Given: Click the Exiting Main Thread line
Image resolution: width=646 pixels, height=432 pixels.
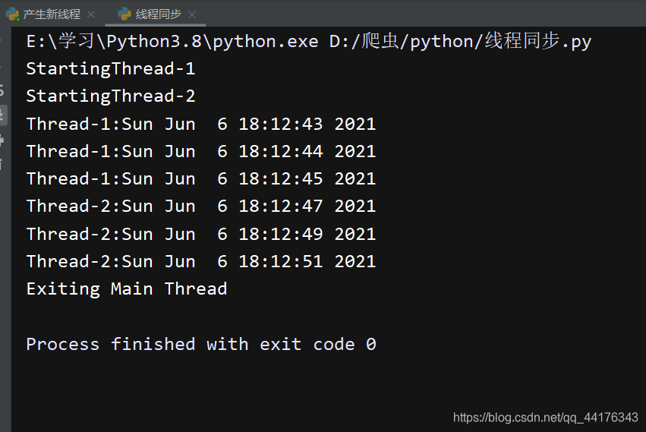Looking at the screenshot, I should tap(127, 289).
